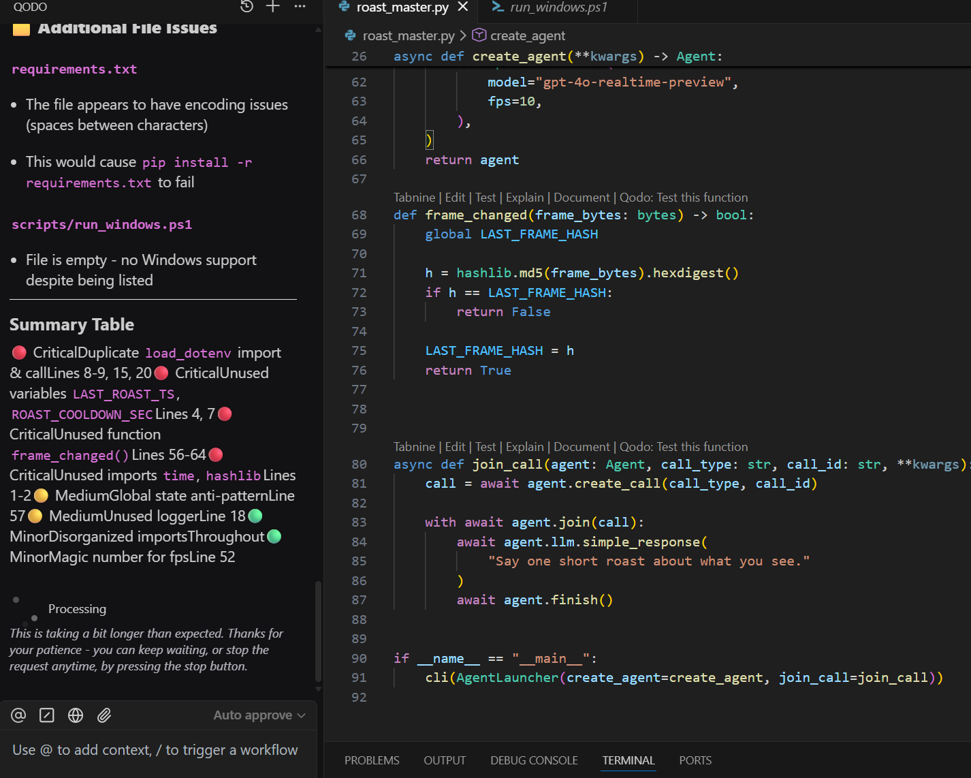Image resolution: width=971 pixels, height=778 pixels.
Task: Click line number 91 in the gutter
Action: coord(359,678)
